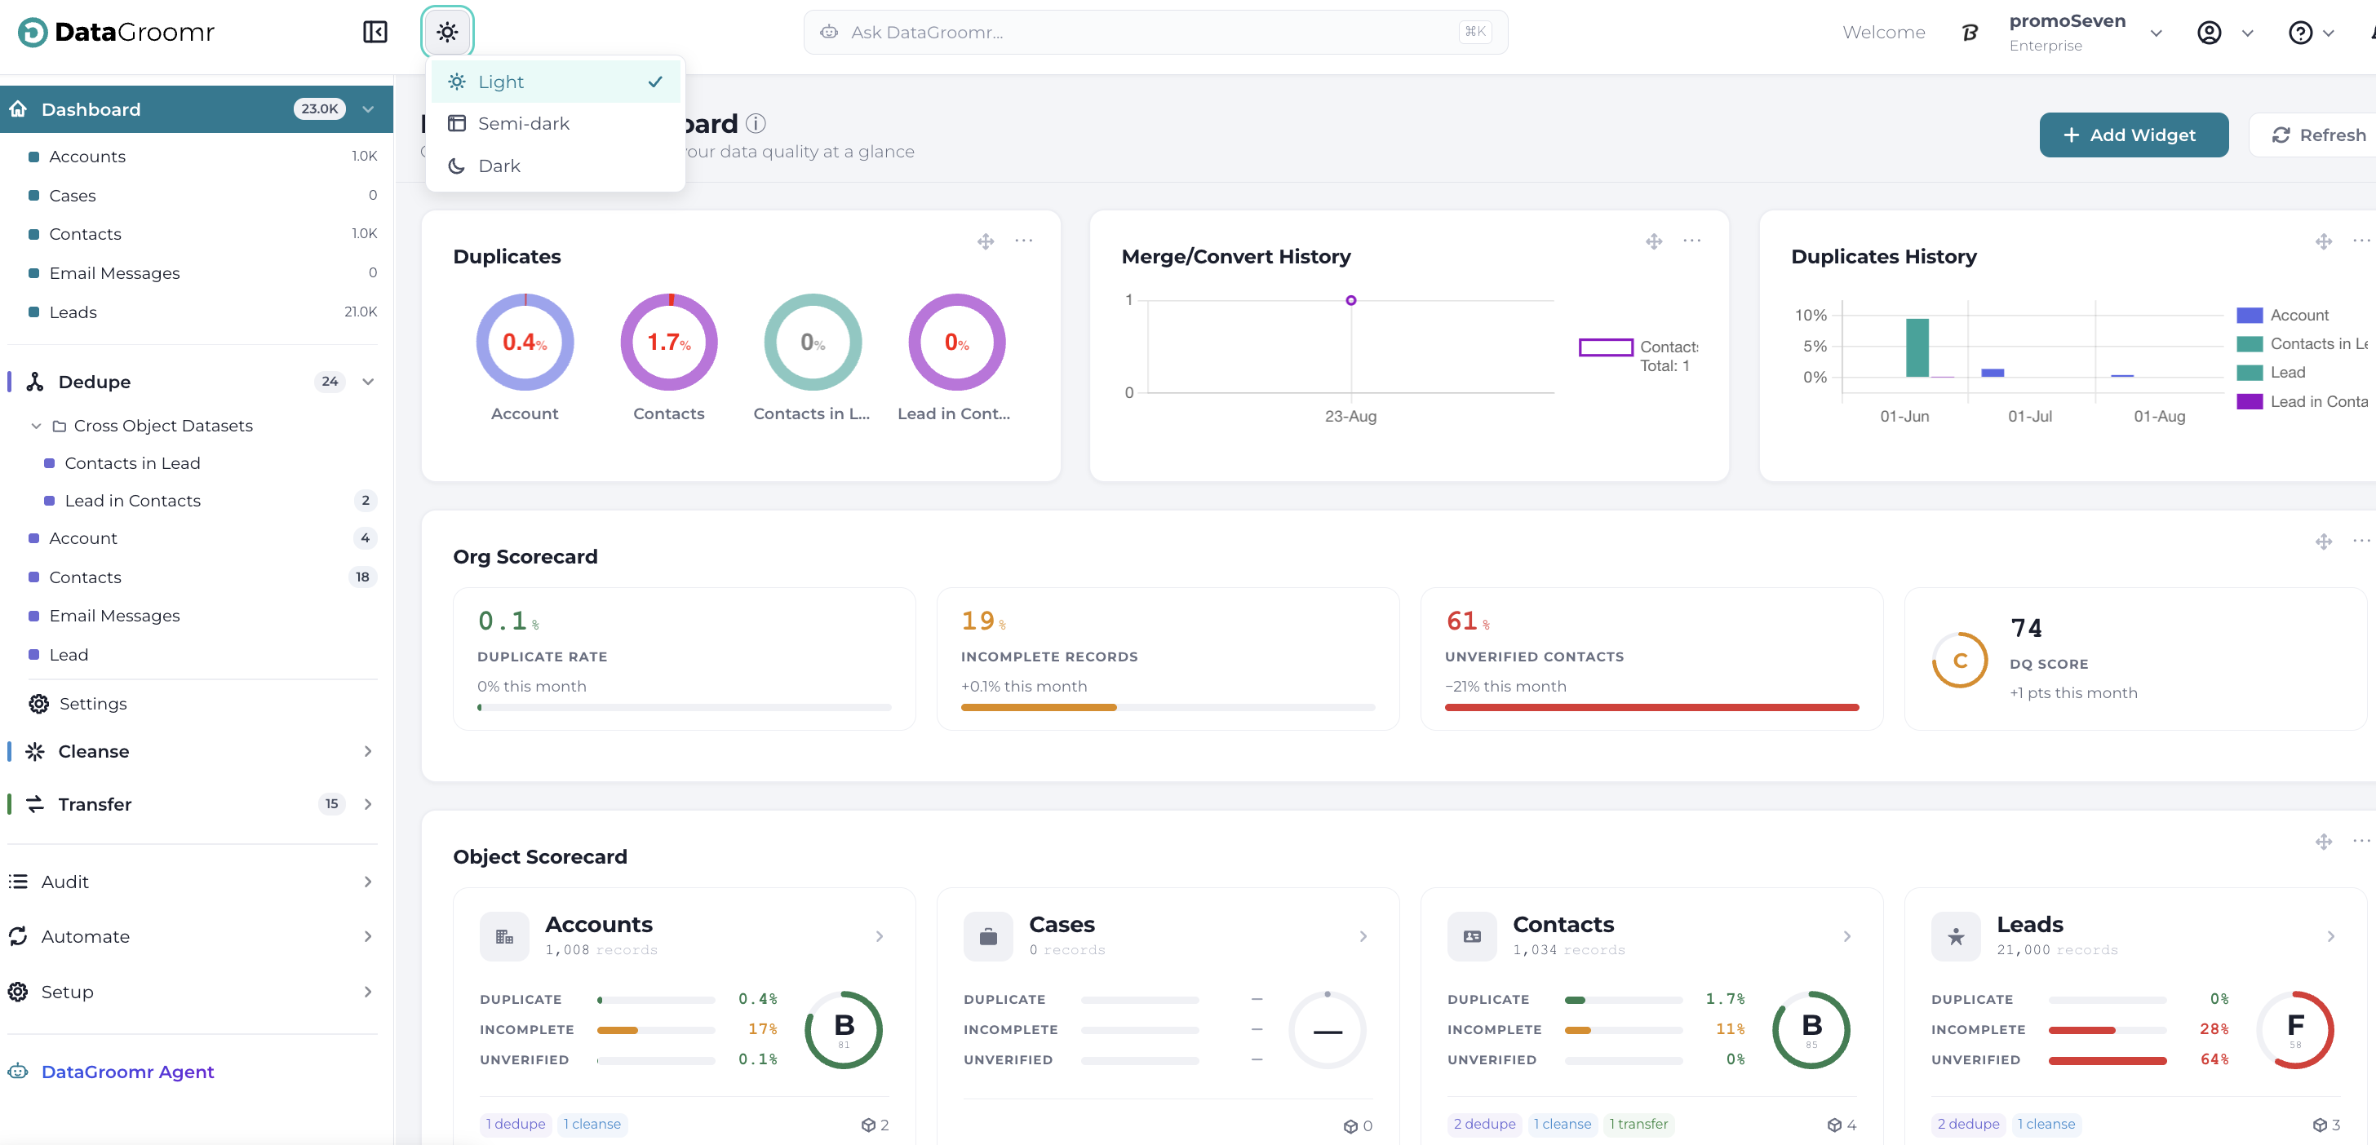The height and width of the screenshot is (1145, 2376).
Task: Click the Cleanse sparkle icon
Action: (x=35, y=751)
